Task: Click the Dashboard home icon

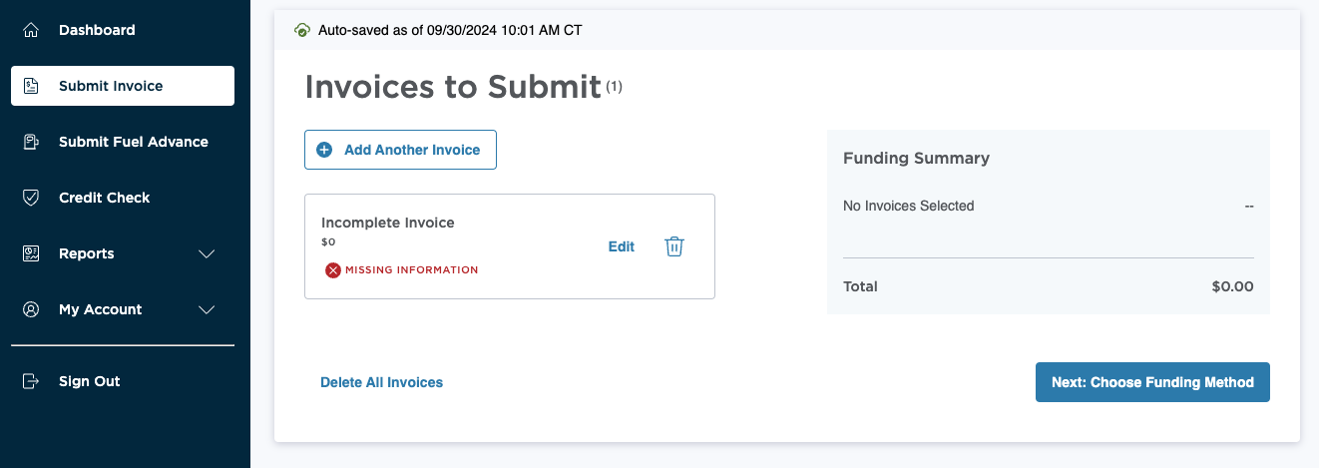Action: [x=31, y=30]
